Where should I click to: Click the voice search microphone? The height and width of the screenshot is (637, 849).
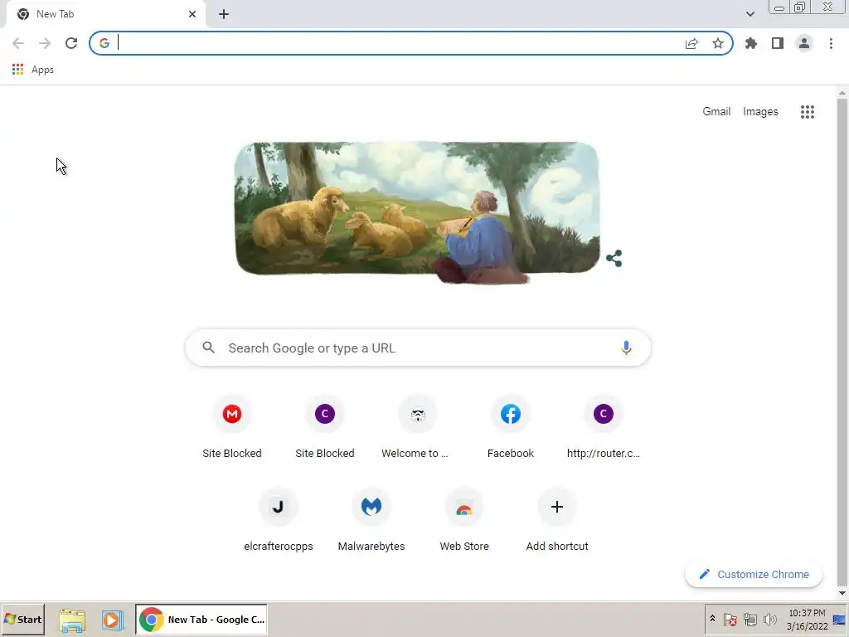coord(626,348)
